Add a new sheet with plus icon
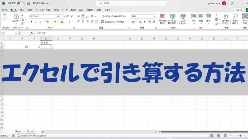The image size is (248, 139). [42, 132]
